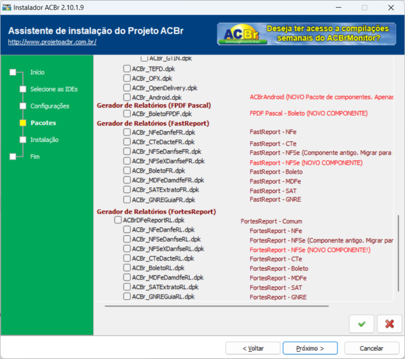Select the ACBr_BoletoFPDF.dpk checkbox
The height and width of the screenshot is (359, 405).
[x=127, y=114]
